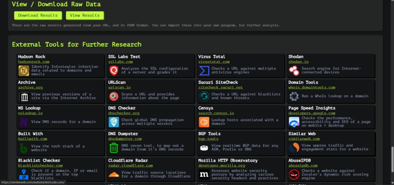
Task: Click the Domain Tools gear icon
Action: [x=294, y=96]
